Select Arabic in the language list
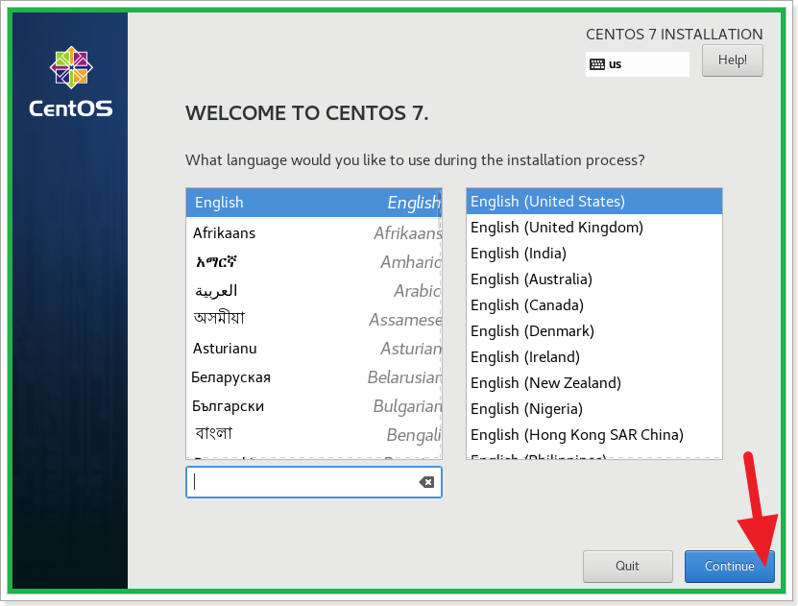The image size is (798, 606). [x=314, y=291]
